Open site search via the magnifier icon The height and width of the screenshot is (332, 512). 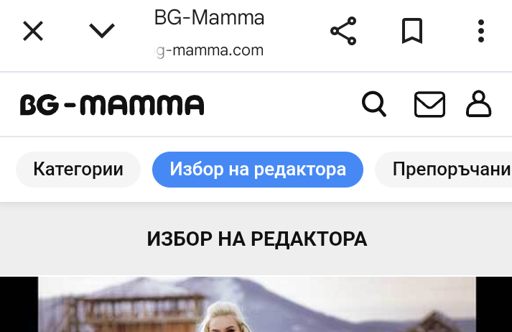(x=374, y=104)
